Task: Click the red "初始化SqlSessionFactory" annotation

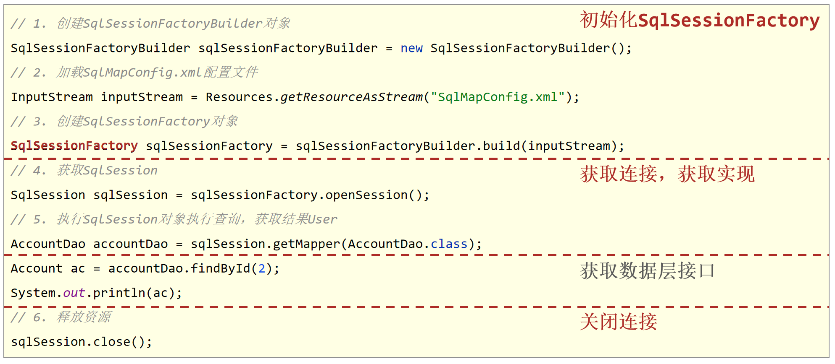Action: 699,20
